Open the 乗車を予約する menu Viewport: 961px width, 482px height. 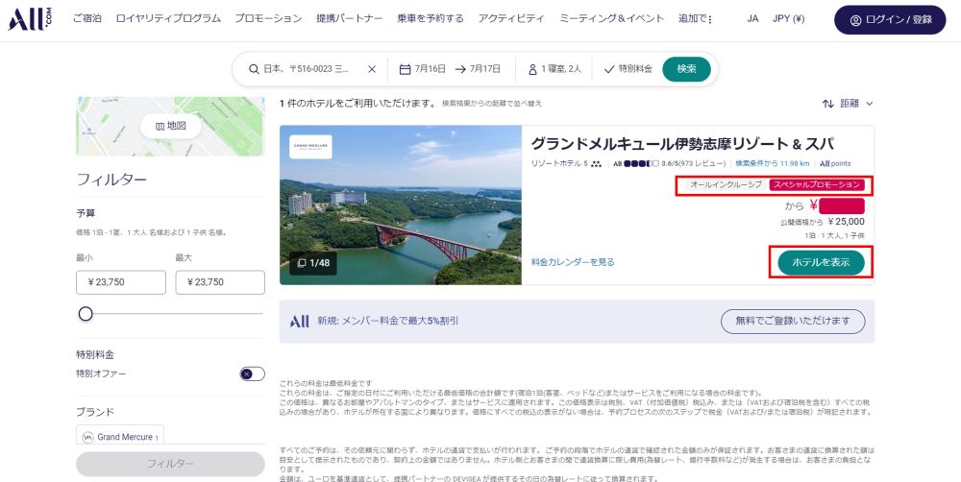pyautogui.click(x=431, y=19)
